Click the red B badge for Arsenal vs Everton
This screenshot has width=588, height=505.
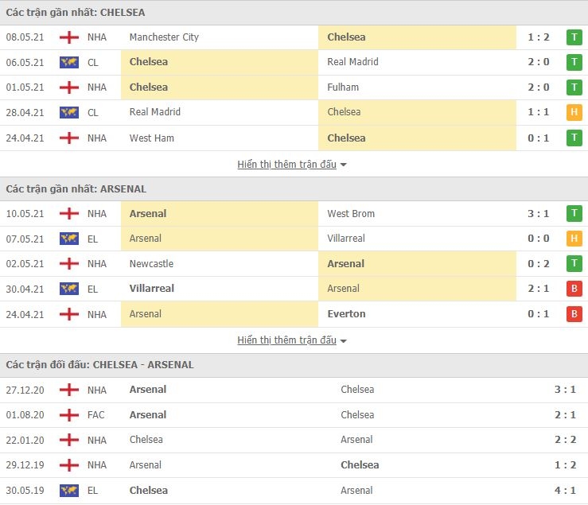click(574, 314)
